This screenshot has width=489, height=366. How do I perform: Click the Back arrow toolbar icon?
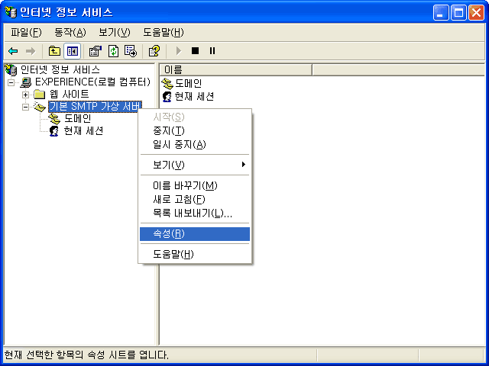pos(13,51)
